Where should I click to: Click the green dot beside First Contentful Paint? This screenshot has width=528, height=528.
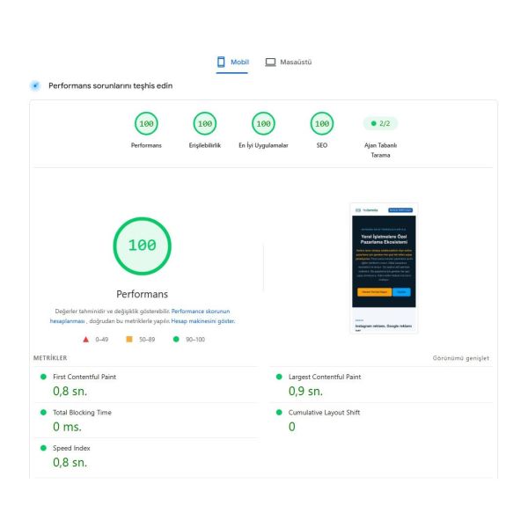click(43, 377)
